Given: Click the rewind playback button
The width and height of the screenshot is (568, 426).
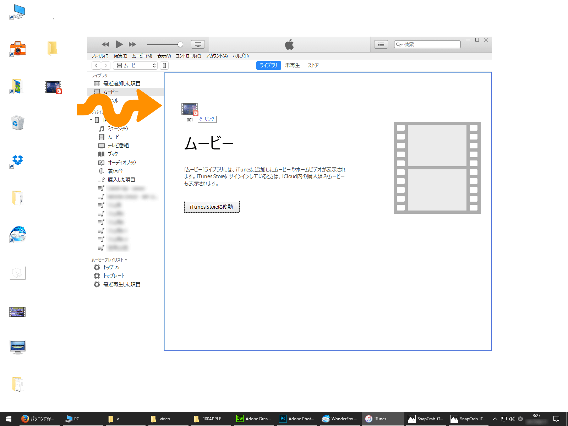Looking at the screenshot, I should pyautogui.click(x=105, y=44).
